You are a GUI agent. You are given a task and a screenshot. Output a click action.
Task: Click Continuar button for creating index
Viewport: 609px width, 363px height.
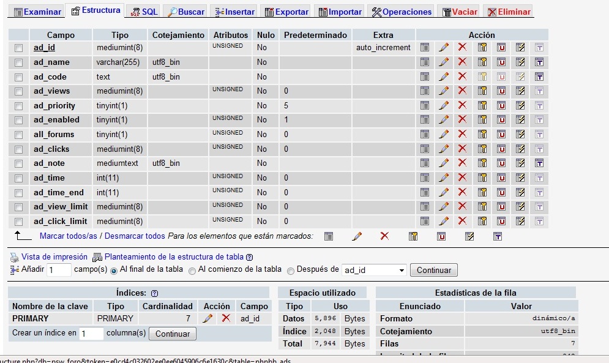tap(173, 334)
